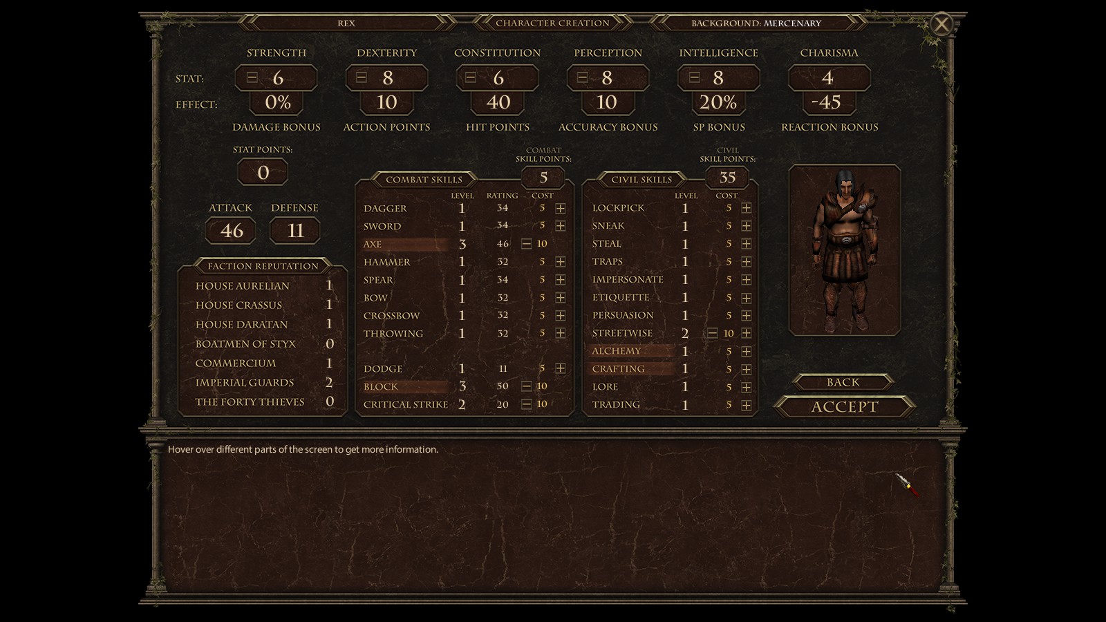Image resolution: width=1106 pixels, height=622 pixels.
Task: Increase the Persuasion skill with its plus icon
Action: (747, 315)
